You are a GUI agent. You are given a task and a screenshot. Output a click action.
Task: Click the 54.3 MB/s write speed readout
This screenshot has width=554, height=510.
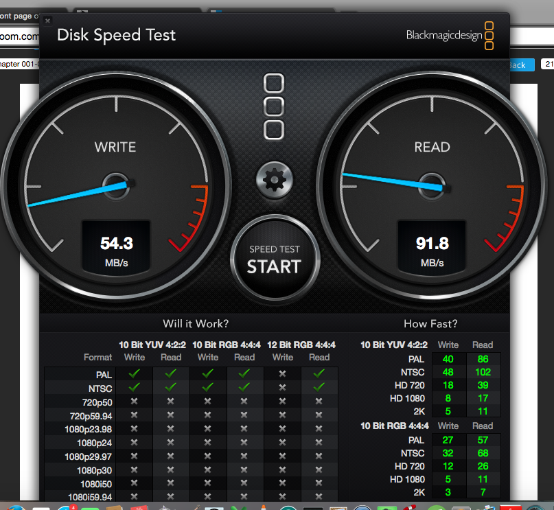(116, 247)
